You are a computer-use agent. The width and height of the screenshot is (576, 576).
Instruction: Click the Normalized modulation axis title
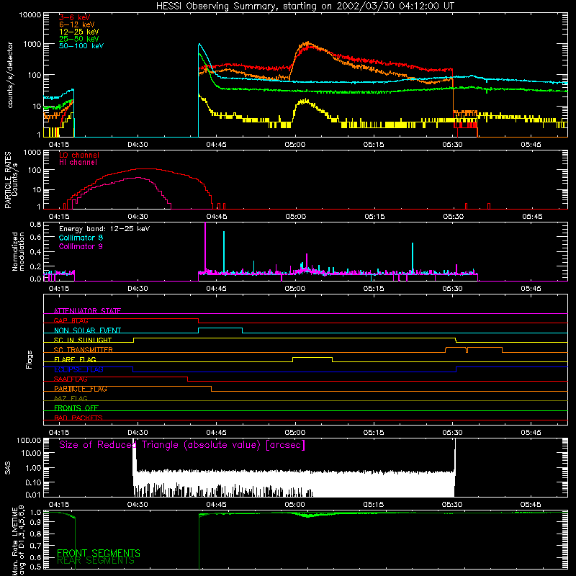18,251
